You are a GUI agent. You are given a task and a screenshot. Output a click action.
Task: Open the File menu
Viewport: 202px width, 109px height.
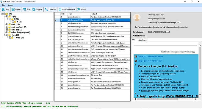click(x=4, y=5)
